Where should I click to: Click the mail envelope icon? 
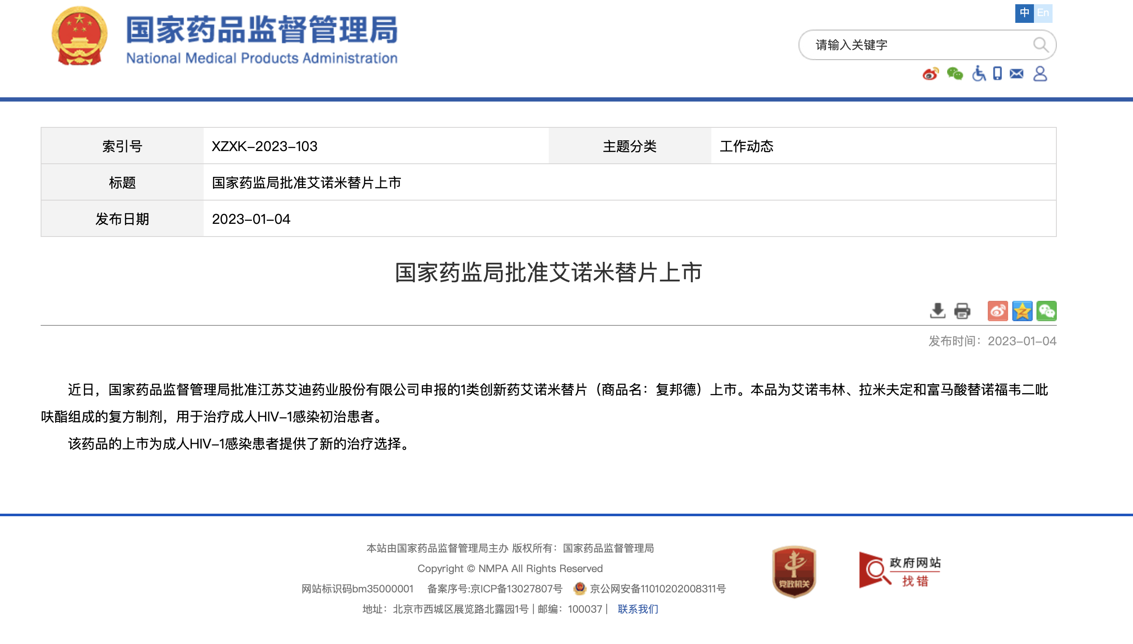click(x=1017, y=74)
